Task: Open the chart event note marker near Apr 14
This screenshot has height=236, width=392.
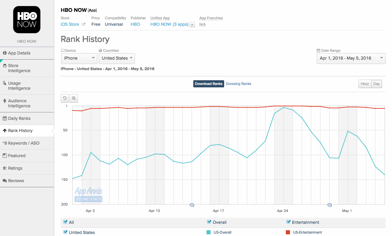Action: point(192,205)
